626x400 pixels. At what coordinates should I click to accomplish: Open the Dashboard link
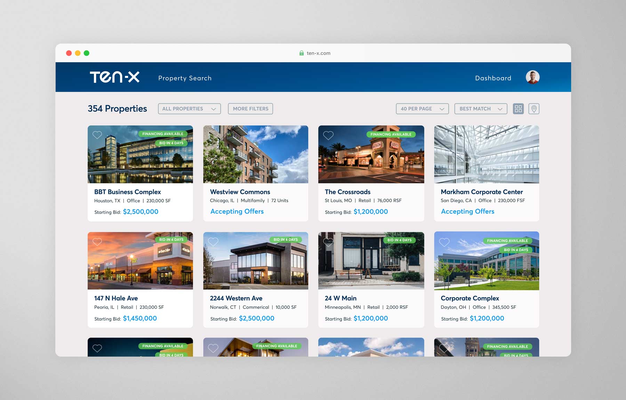[x=493, y=78]
